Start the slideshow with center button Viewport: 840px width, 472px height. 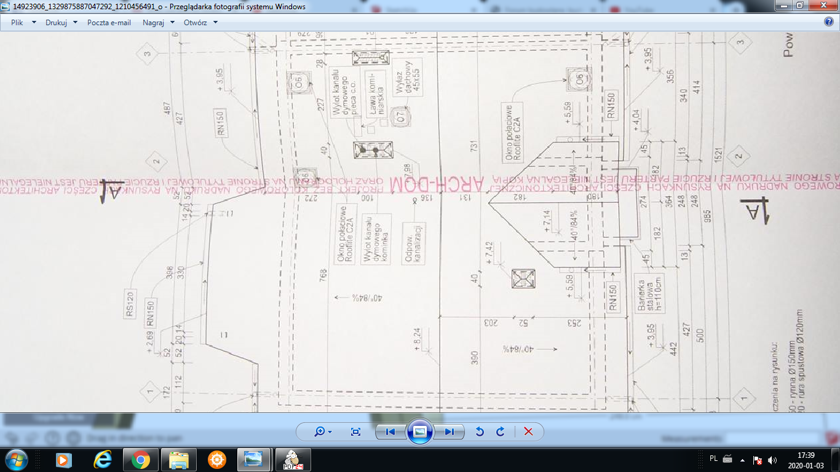click(x=420, y=431)
